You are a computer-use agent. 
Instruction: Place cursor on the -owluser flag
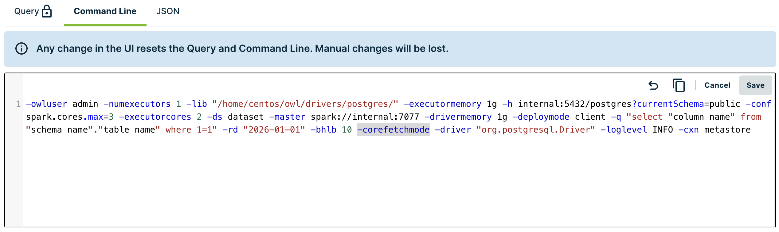pyautogui.click(x=46, y=104)
